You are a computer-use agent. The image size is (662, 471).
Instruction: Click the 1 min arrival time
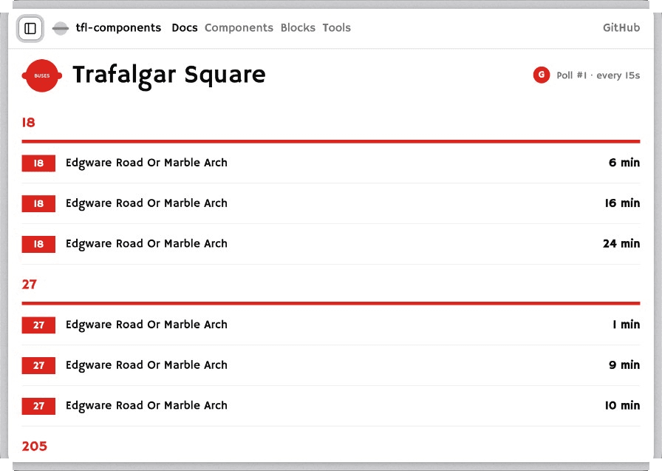pyautogui.click(x=627, y=325)
